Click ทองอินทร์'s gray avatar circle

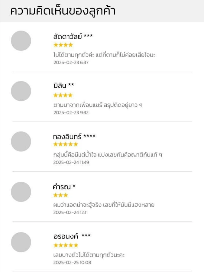pyautogui.click(x=21, y=141)
